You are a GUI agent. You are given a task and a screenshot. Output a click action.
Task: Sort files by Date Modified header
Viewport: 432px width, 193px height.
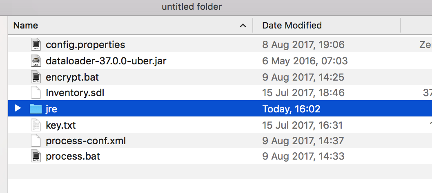pyautogui.click(x=292, y=25)
